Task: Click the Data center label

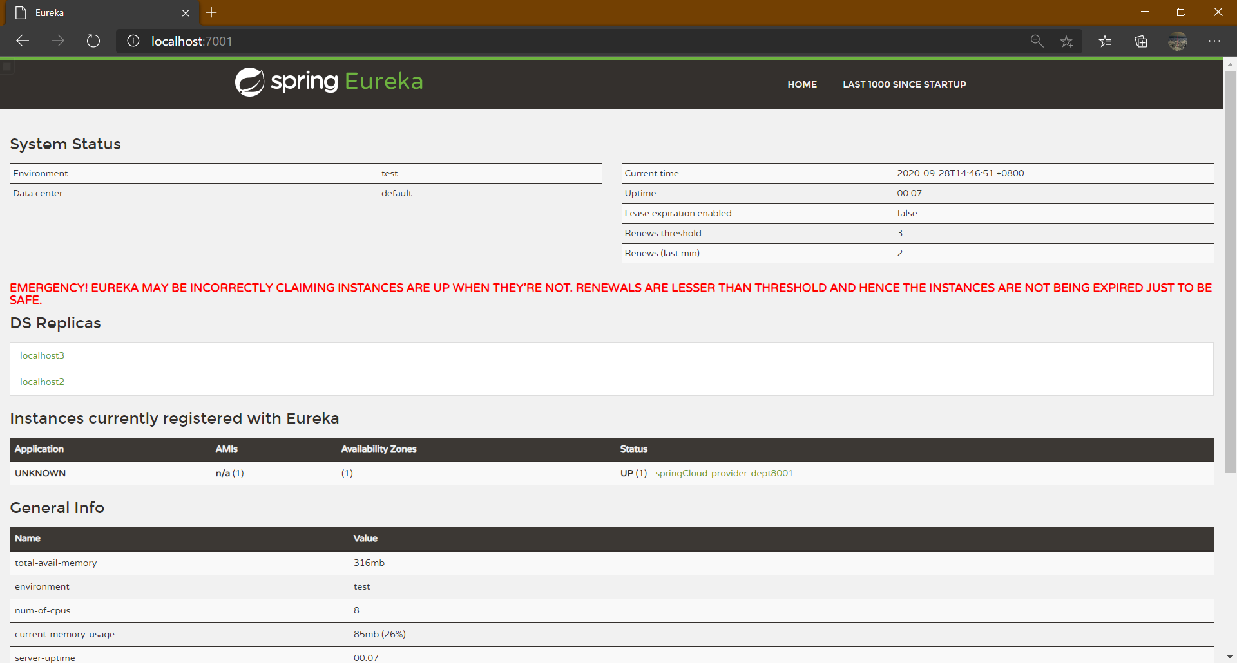Action: point(37,193)
